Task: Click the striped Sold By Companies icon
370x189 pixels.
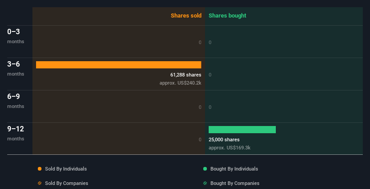Action: tap(40, 183)
